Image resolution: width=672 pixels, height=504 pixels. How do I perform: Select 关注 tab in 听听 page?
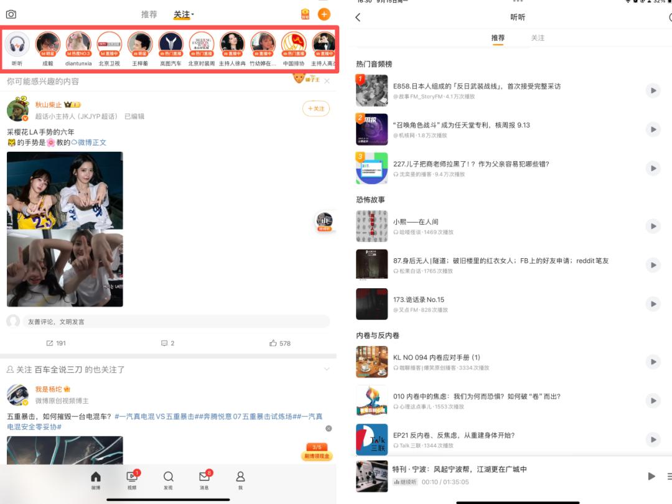click(538, 38)
